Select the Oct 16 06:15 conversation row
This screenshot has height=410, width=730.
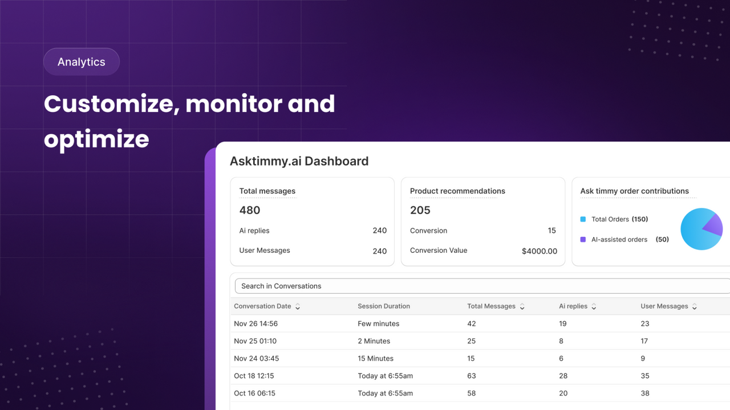coord(480,393)
